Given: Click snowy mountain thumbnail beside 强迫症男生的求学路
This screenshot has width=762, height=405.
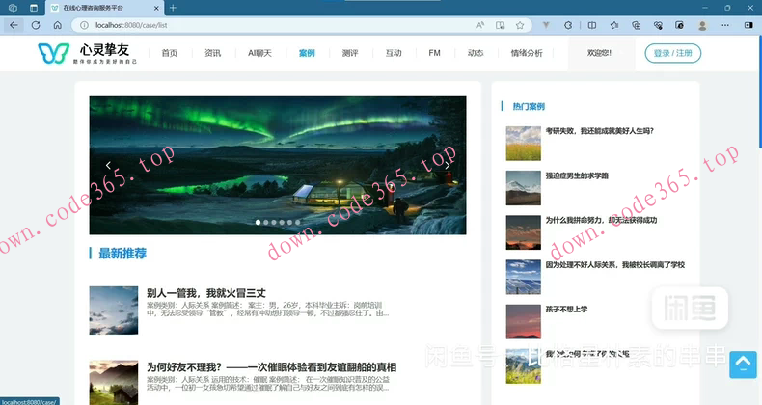Looking at the screenshot, I should pos(524,188).
